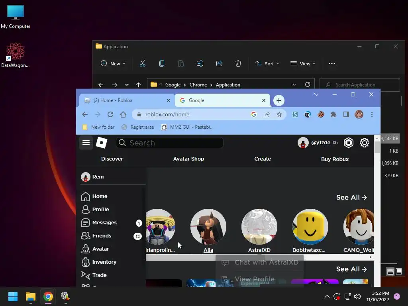
Task: Click See All next to friends list
Action: 351,198
